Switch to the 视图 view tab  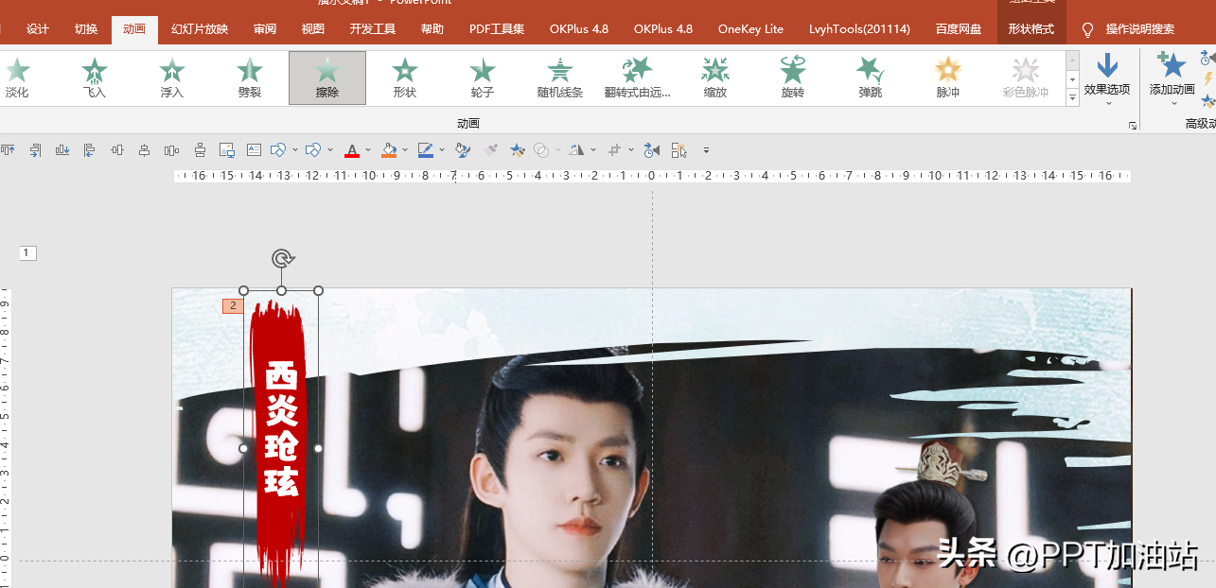(x=313, y=29)
